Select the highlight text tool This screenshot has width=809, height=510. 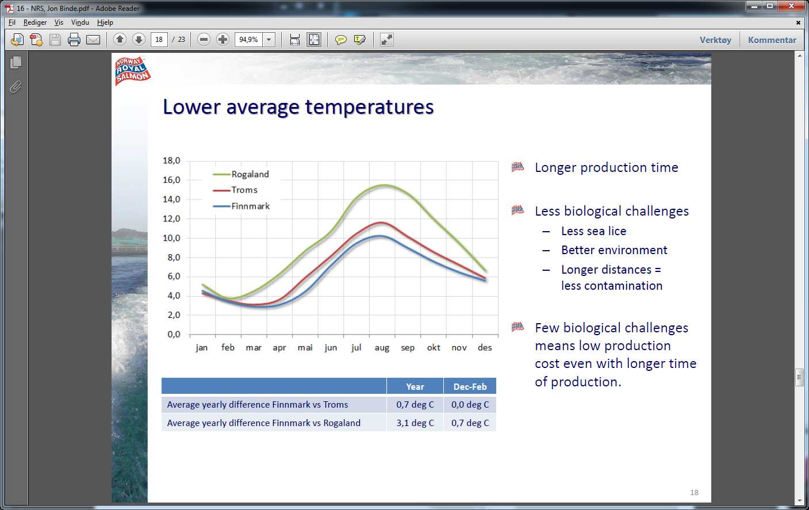[x=360, y=40]
